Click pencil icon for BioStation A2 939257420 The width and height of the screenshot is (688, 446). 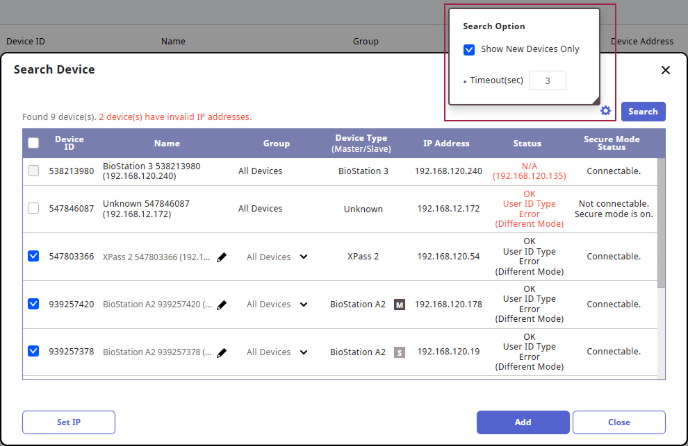[x=222, y=305]
